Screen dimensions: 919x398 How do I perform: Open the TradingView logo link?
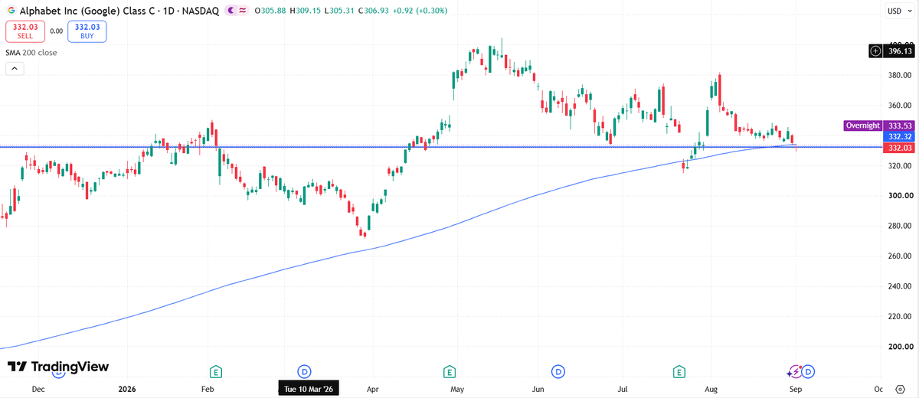point(58,367)
